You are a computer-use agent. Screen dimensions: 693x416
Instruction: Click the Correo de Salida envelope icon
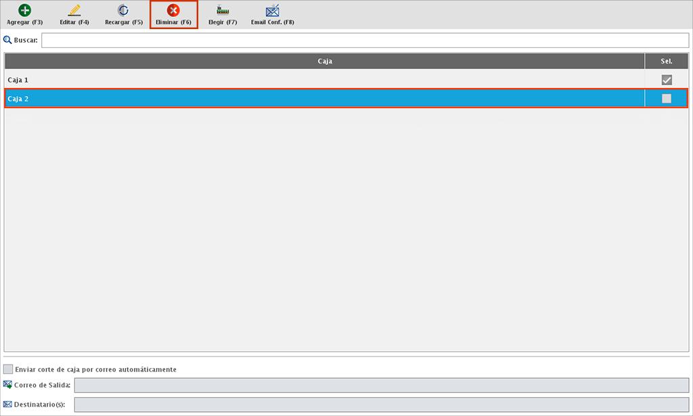7,385
